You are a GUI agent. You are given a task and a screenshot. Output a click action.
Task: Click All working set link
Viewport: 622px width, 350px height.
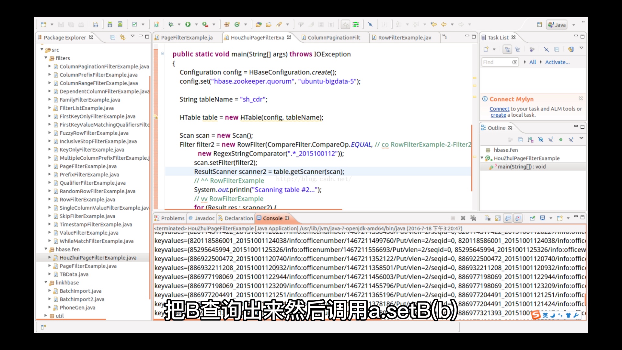click(x=533, y=62)
